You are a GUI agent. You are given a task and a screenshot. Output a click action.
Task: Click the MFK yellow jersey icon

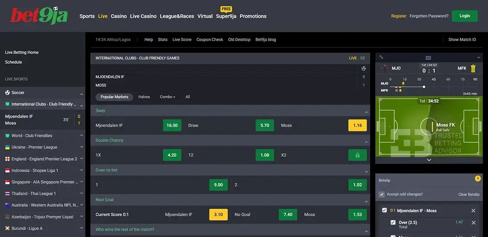point(473,69)
